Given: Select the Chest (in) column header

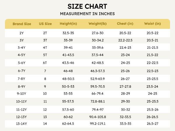Looking at the screenshot, I should 125,24.
